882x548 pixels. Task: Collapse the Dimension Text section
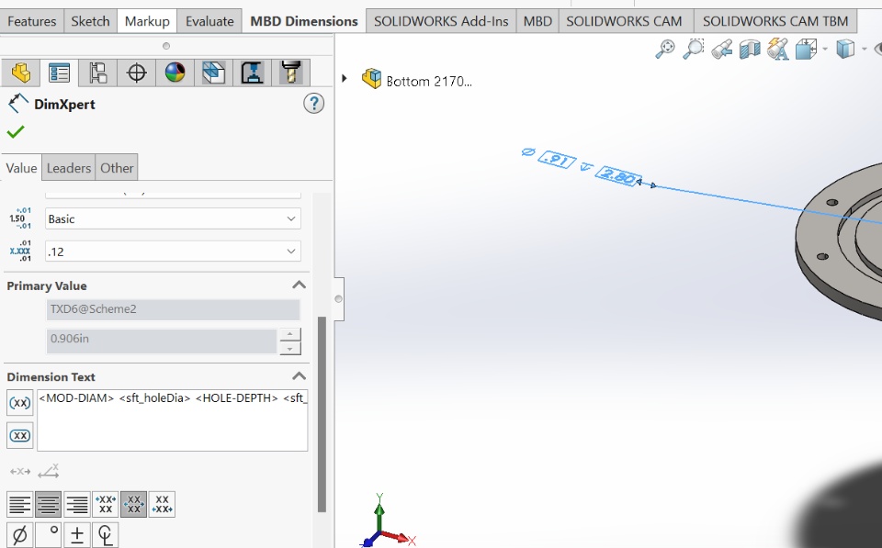tap(300, 376)
